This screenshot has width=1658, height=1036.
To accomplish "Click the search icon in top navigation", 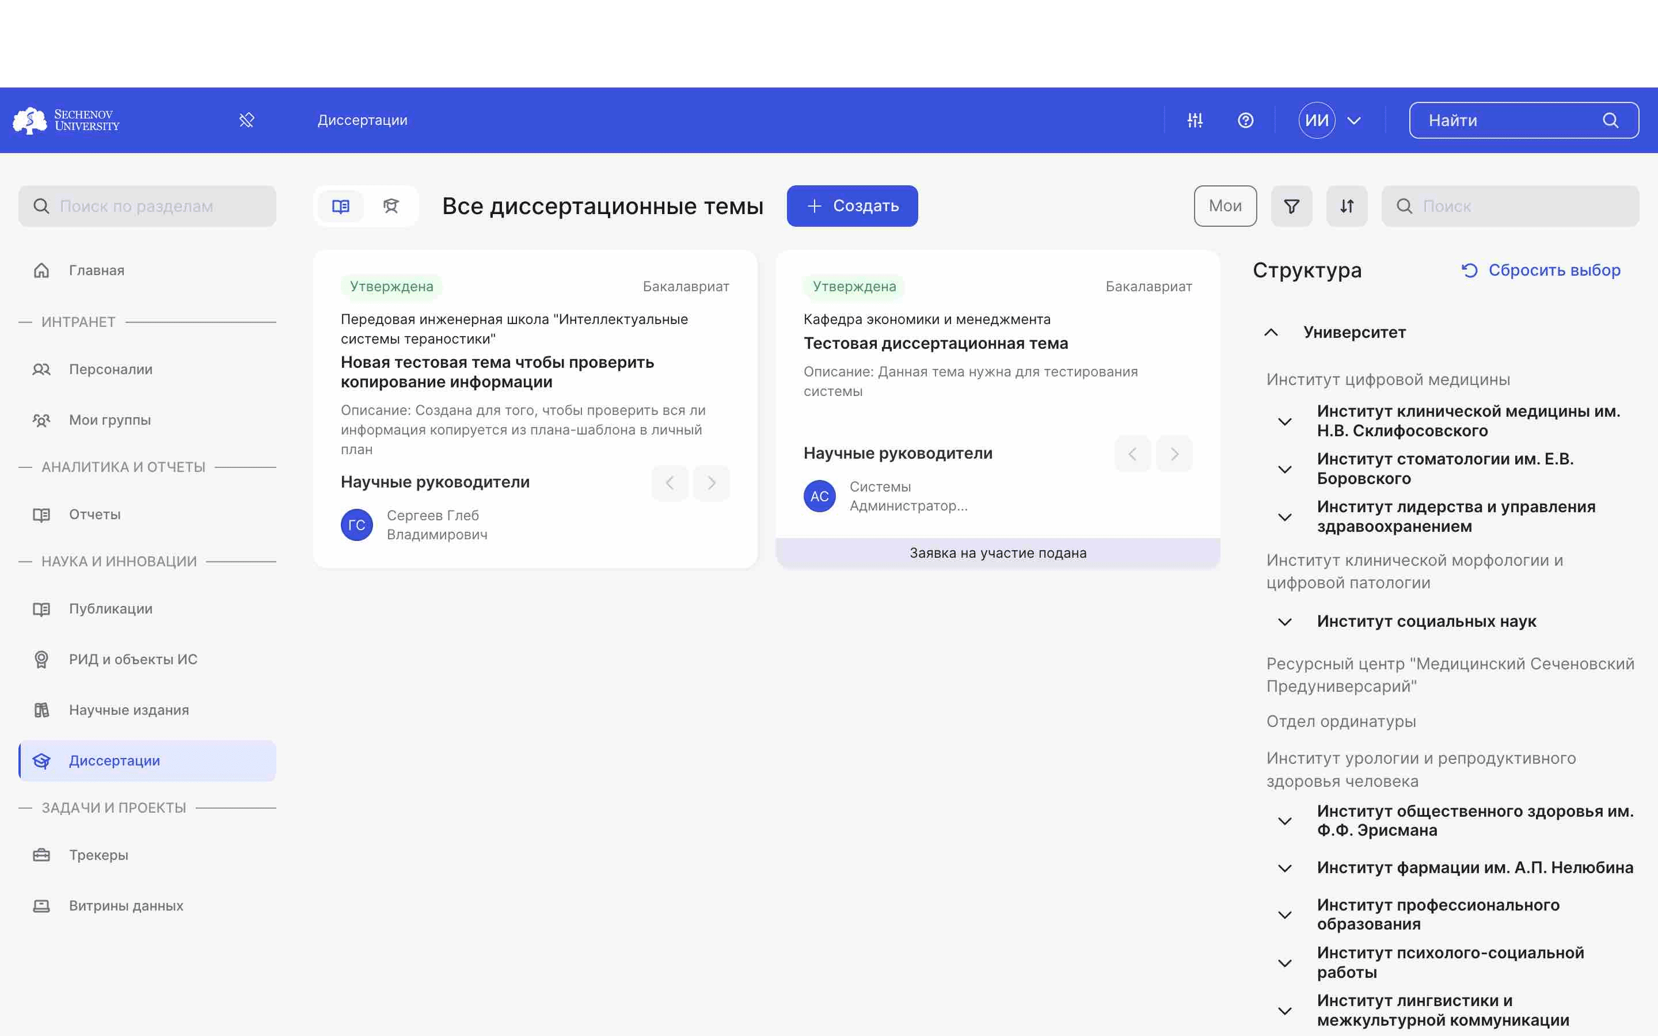I will tap(1611, 119).
